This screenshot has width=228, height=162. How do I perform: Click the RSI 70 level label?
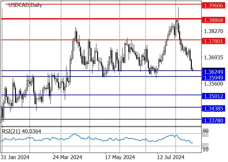(206, 134)
